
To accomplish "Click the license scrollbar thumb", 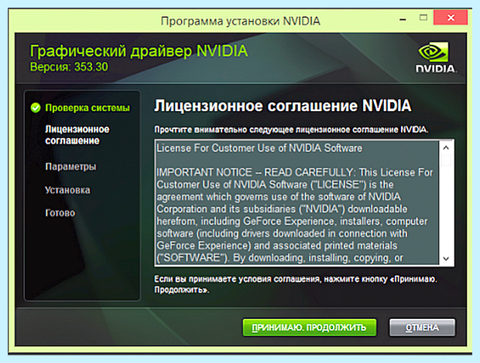I will pyautogui.click(x=446, y=160).
